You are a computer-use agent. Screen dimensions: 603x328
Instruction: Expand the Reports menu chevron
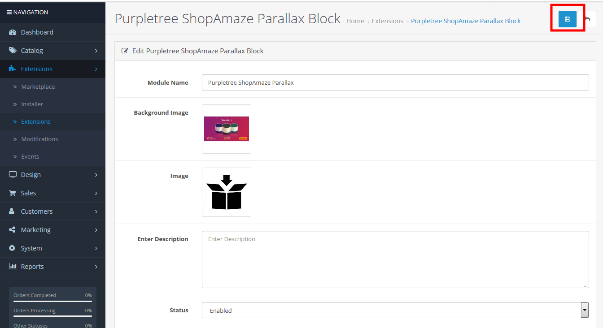coord(96,267)
